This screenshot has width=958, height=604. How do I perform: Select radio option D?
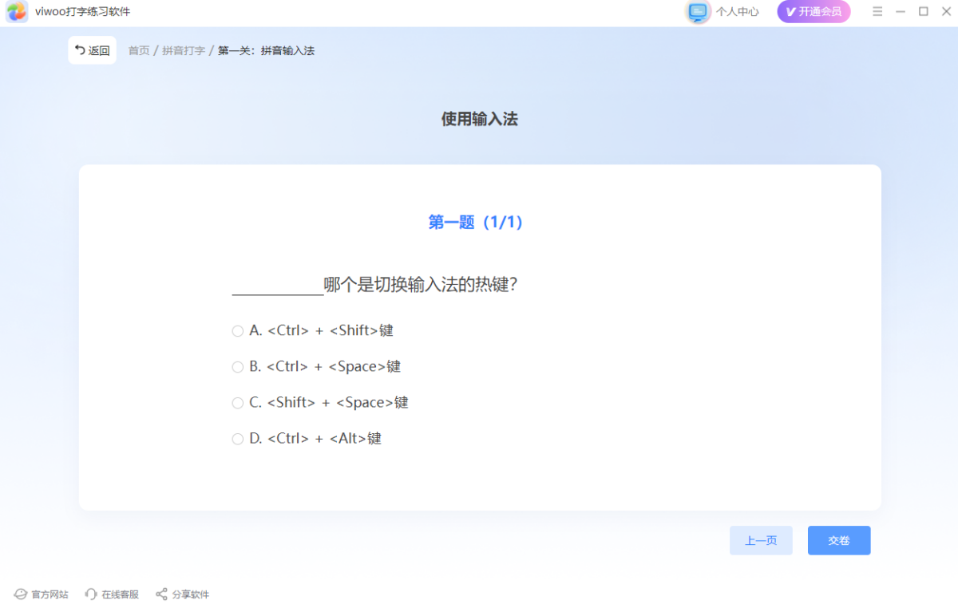tap(238, 439)
